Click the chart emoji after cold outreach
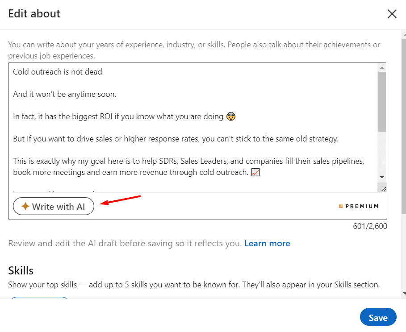Screen dimensions: 406x332 [255, 172]
